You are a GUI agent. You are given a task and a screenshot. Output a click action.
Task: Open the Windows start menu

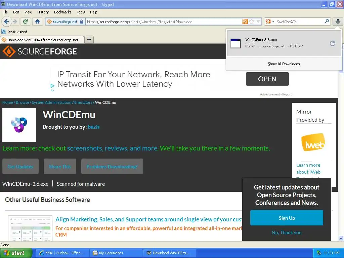click(x=16, y=253)
